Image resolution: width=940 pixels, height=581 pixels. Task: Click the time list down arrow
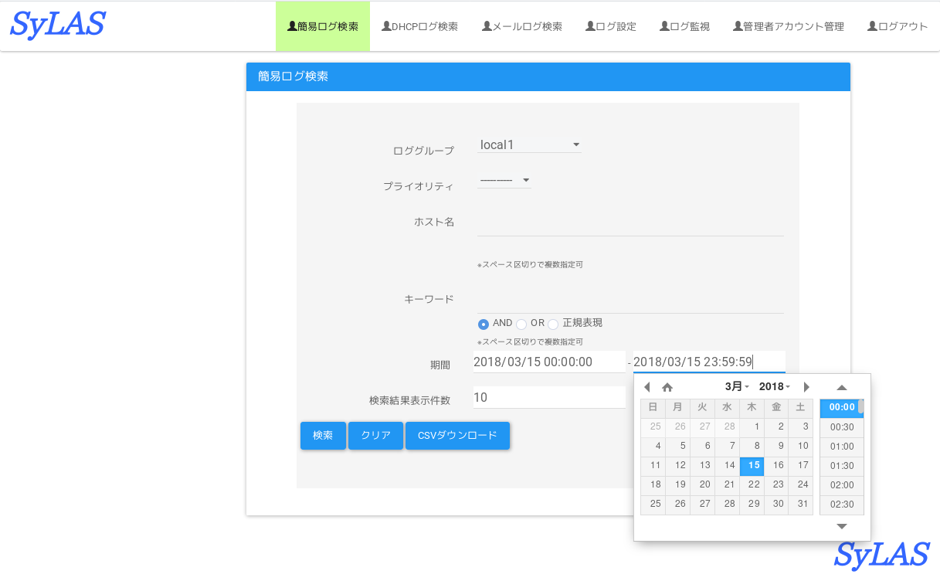[x=842, y=526]
